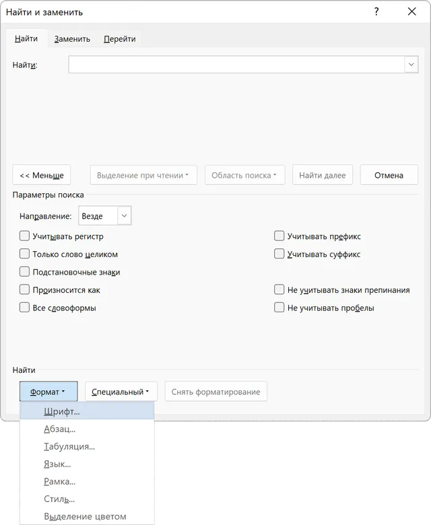Open the Выделение при чтении dropdown

point(143,175)
